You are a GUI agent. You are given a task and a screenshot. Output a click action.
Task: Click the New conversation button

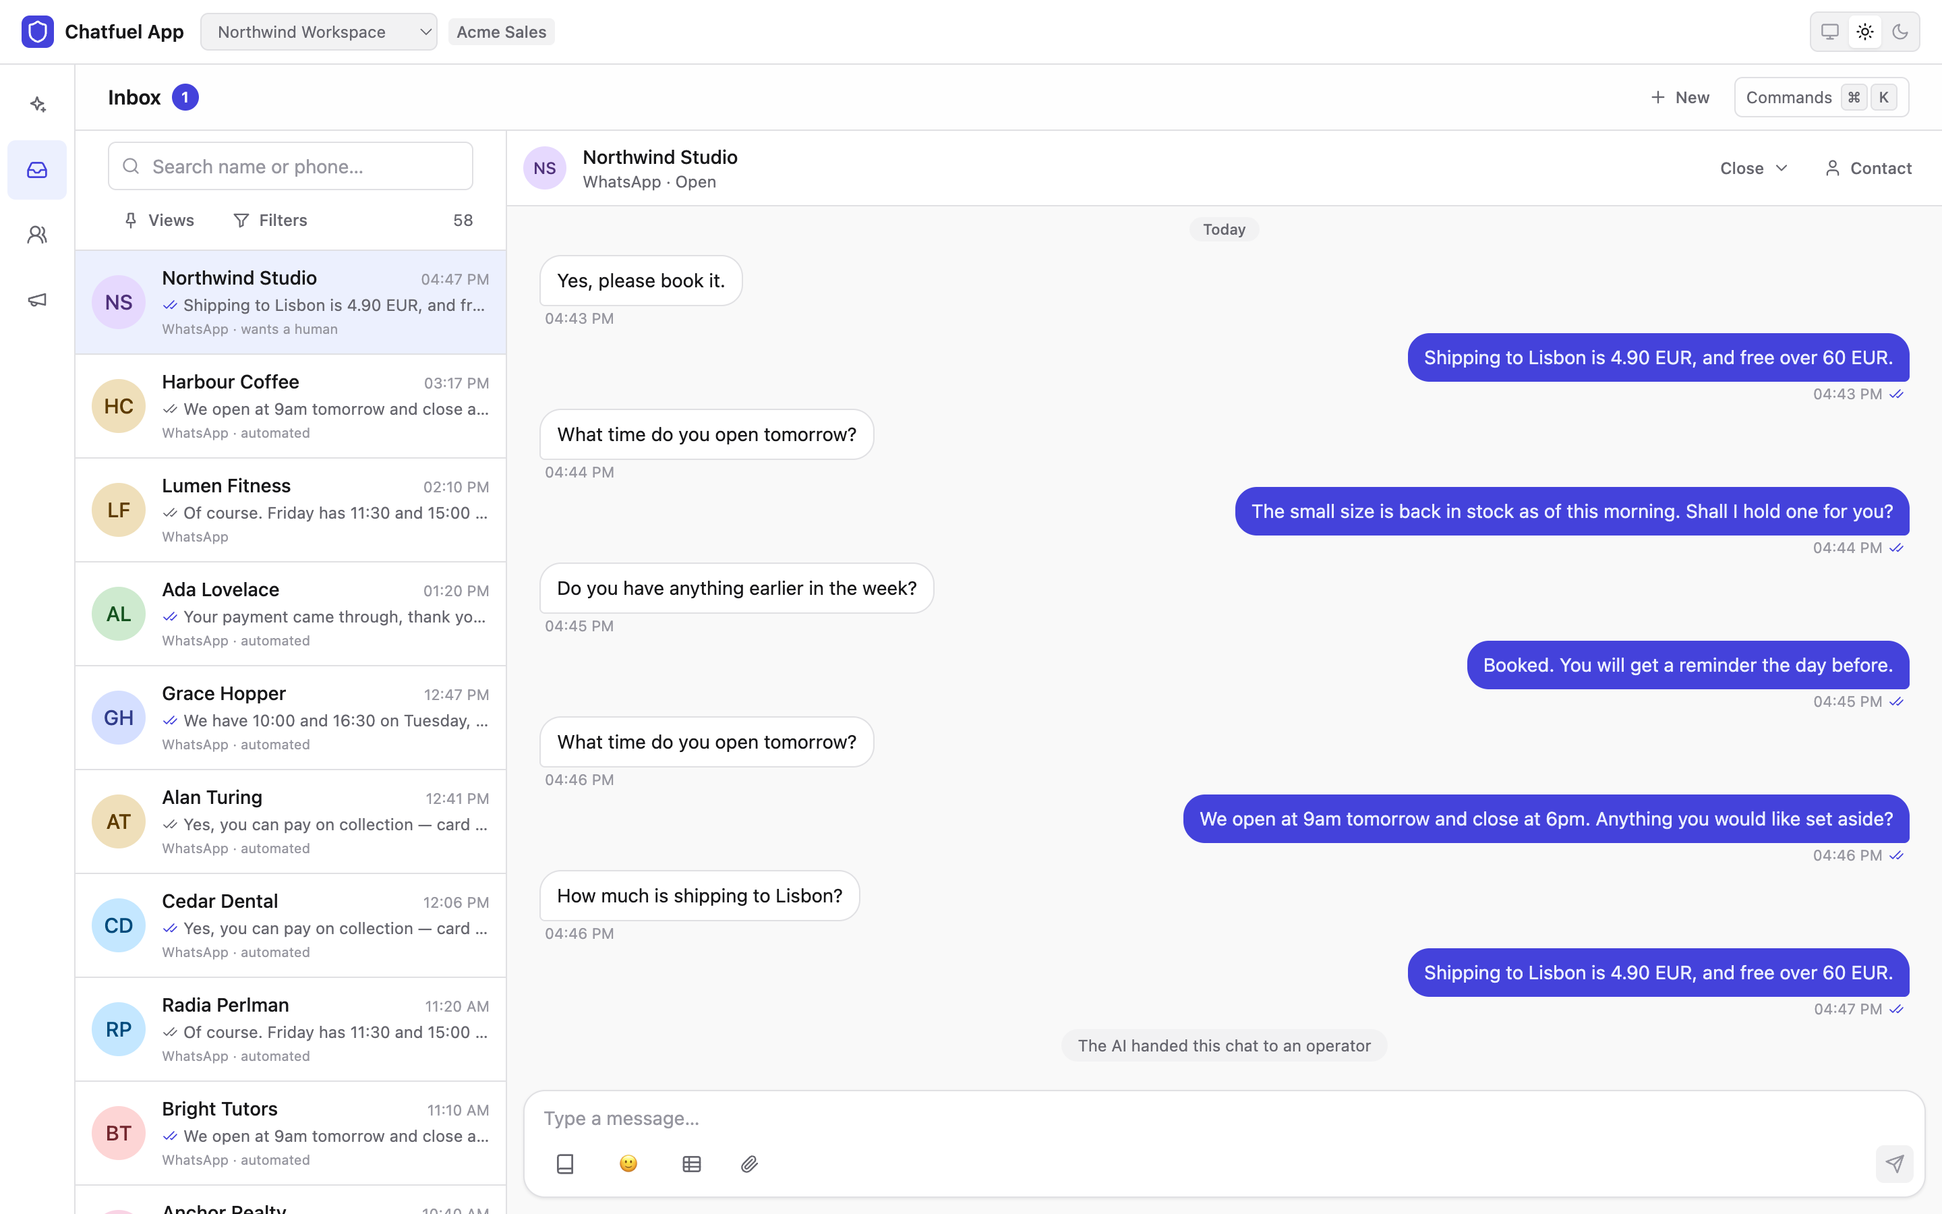[x=1680, y=97]
